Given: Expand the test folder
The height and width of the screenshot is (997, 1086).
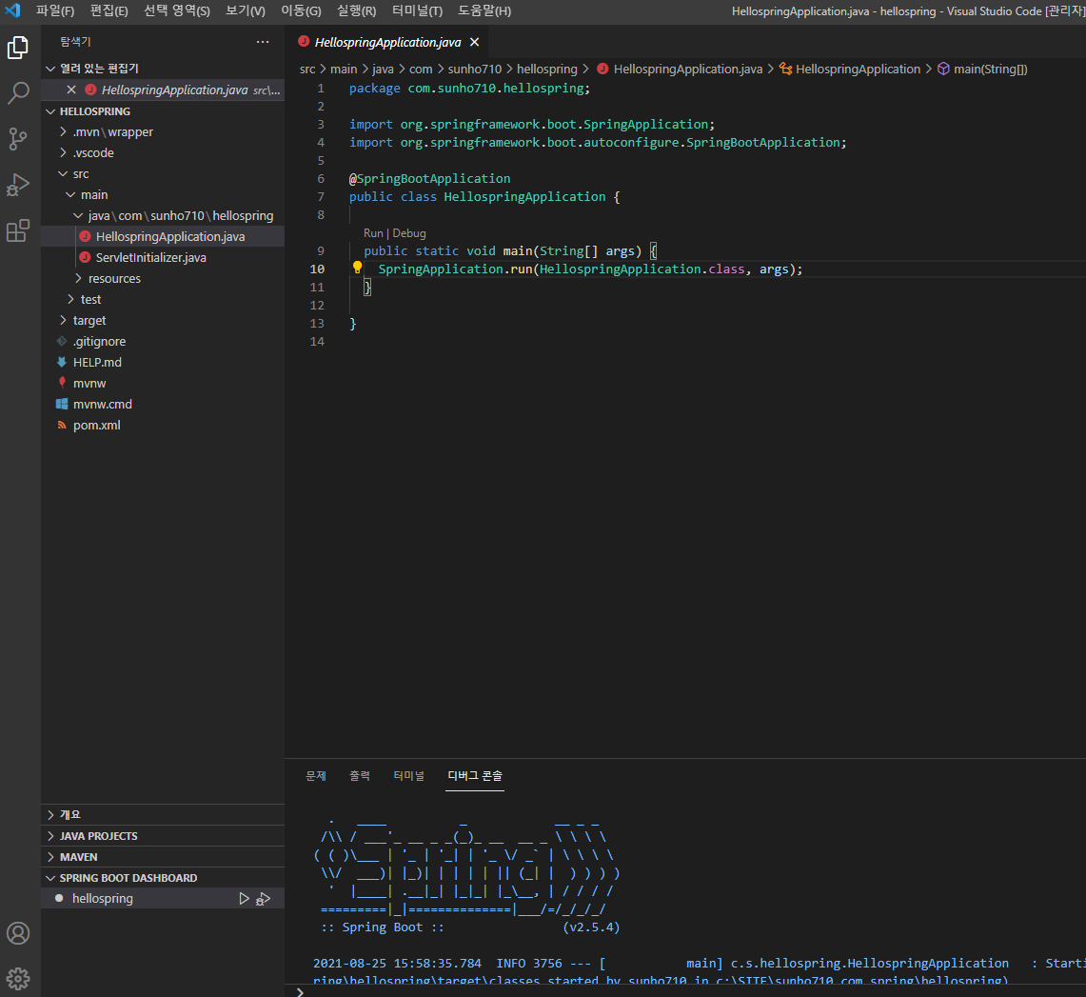Looking at the screenshot, I should (x=90, y=299).
